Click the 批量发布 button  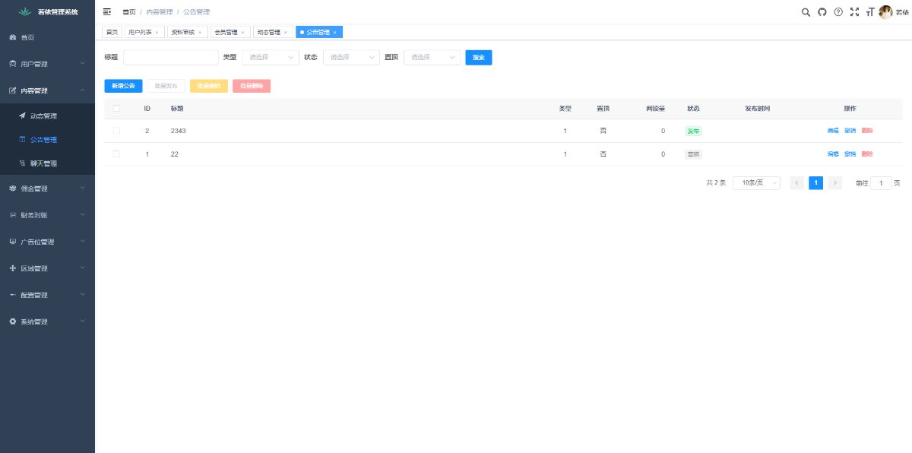pos(166,86)
